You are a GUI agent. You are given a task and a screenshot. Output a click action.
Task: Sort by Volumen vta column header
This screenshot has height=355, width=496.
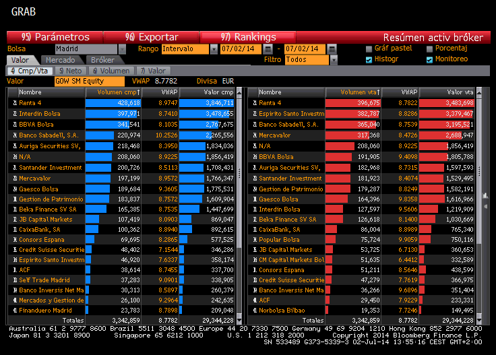[353, 92]
